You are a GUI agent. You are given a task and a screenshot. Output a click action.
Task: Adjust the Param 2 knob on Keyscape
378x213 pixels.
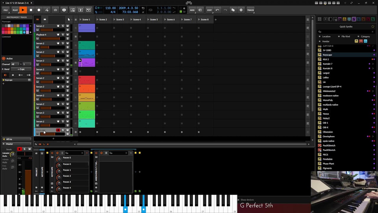pyautogui.click(x=59, y=177)
